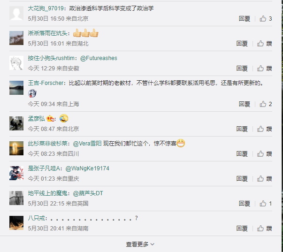Click 八只戒's avatar thumbnail
The image size is (283, 252).
(16, 223)
